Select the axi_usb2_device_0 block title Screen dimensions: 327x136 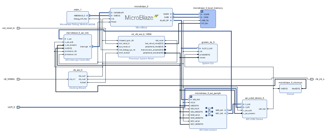(x=254, y=98)
